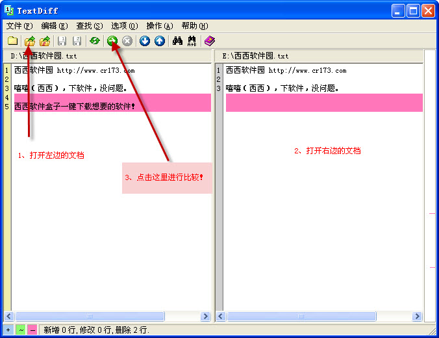This screenshot has height=338, width=439.
Task: Click the green tilde modified-lines color swatch
Action: (x=20, y=330)
